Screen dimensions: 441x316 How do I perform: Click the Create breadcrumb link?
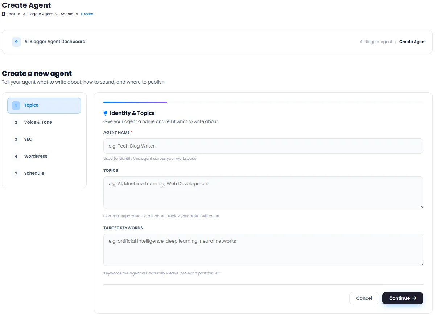(x=87, y=14)
